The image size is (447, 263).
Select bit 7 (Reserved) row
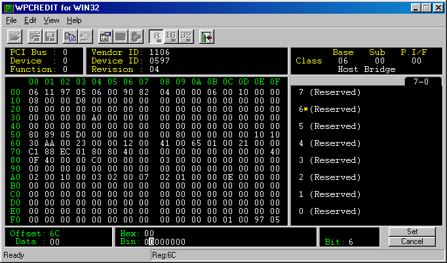(x=330, y=92)
